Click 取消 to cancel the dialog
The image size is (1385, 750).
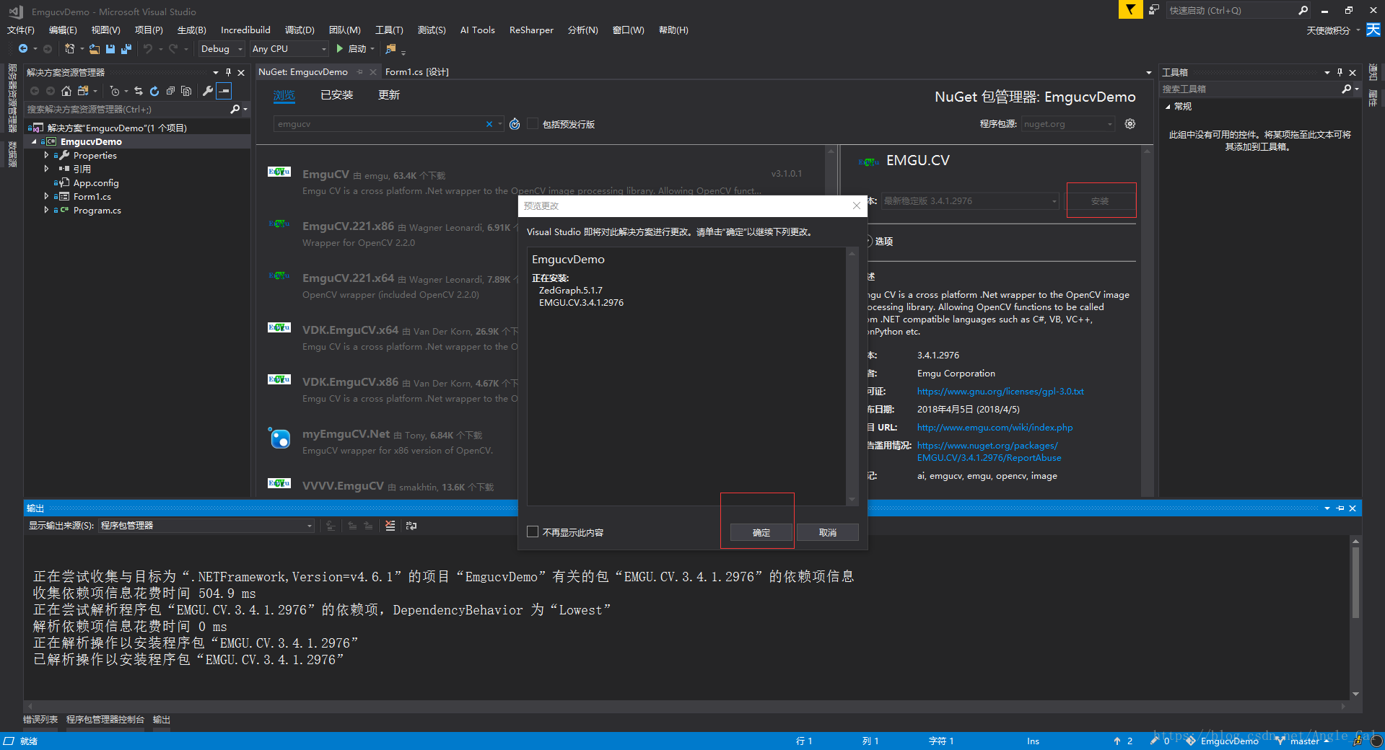(x=828, y=532)
